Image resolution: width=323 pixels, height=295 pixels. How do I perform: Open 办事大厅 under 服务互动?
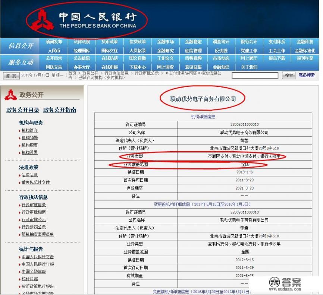pyautogui.click(x=81, y=67)
